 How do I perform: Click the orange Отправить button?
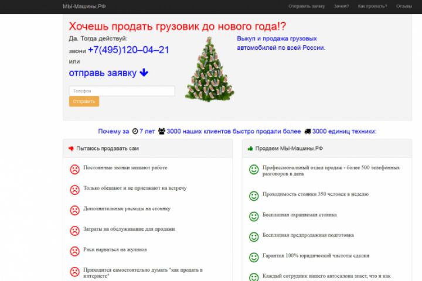coord(84,101)
